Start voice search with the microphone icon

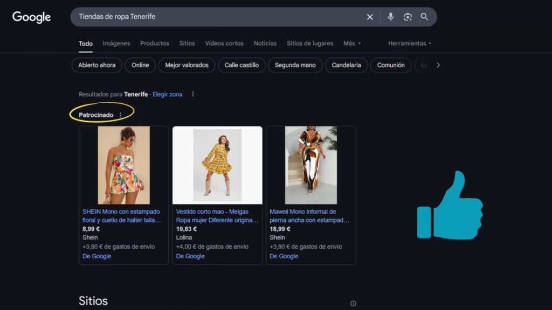tap(390, 17)
